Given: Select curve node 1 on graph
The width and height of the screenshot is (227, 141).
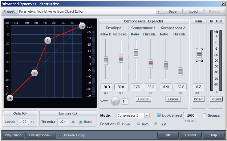Looking at the screenshot, I should [48, 41].
